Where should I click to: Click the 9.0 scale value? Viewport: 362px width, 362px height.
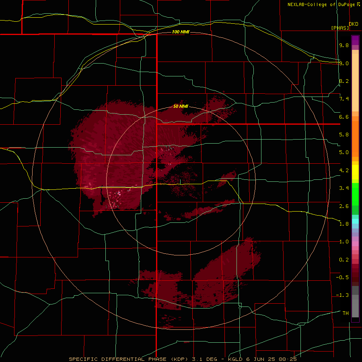pos(344,63)
